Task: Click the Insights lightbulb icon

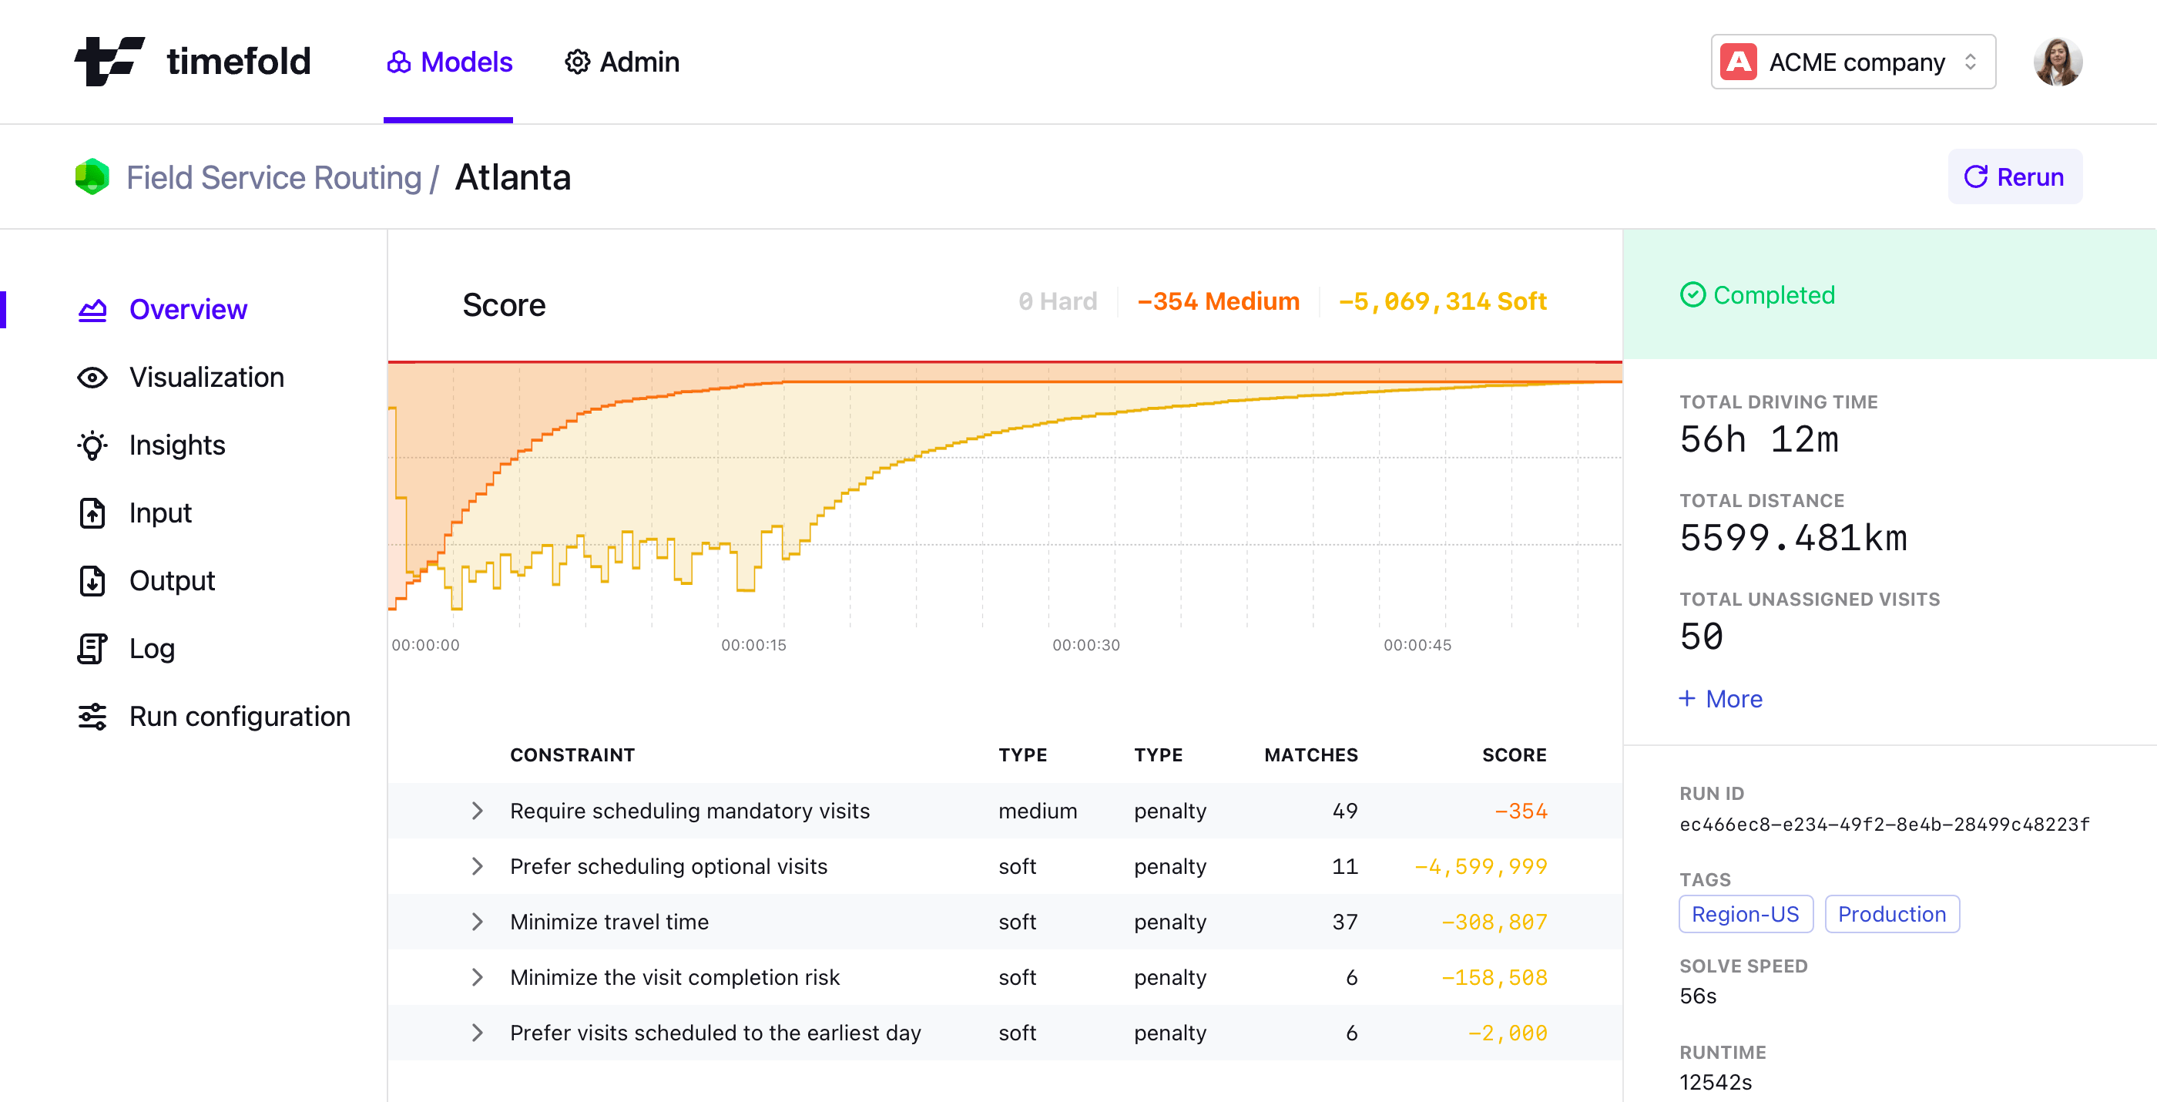Action: click(92, 445)
